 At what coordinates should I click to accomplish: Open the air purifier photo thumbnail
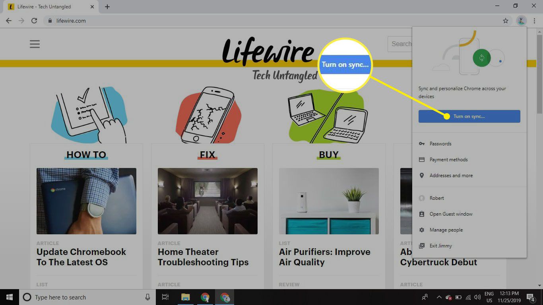click(x=329, y=201)
